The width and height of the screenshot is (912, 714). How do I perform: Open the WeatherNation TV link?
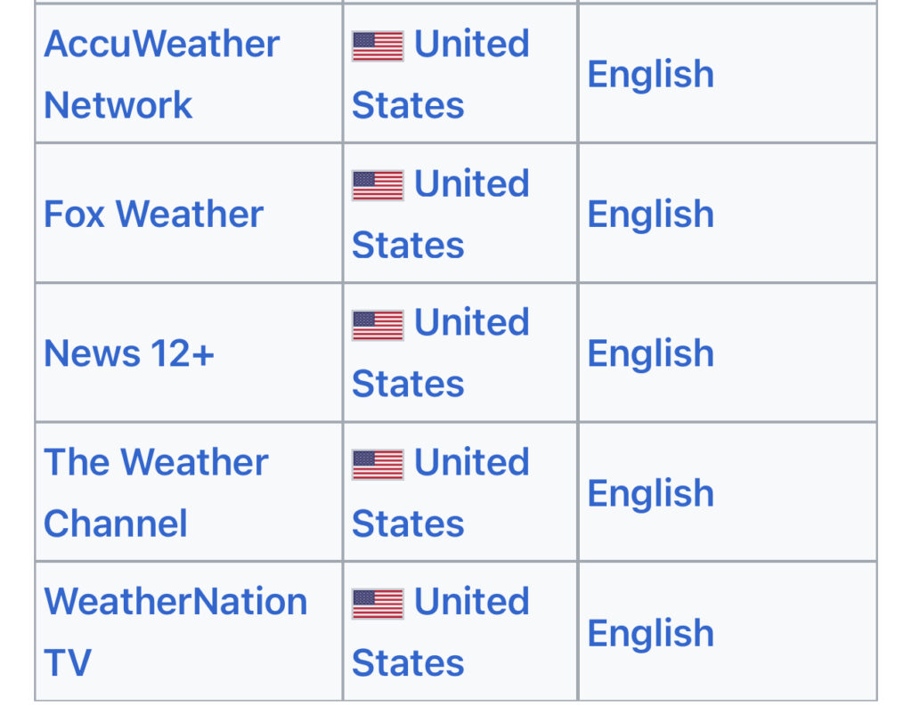175,632
